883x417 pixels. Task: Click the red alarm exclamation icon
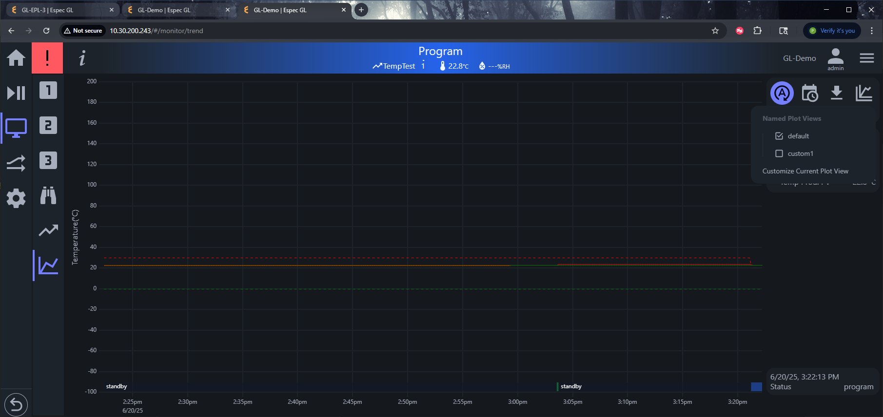tap(47, 58)
